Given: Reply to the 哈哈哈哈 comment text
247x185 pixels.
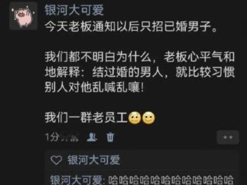Looking at the screenshot, I should (x=171, y=180).
